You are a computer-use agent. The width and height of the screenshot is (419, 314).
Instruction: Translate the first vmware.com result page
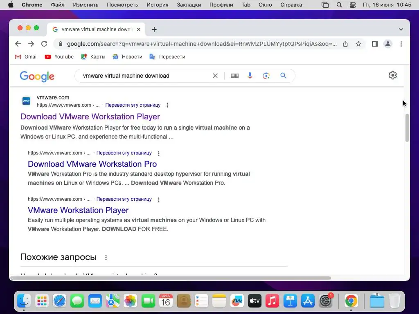click(133, 105)
